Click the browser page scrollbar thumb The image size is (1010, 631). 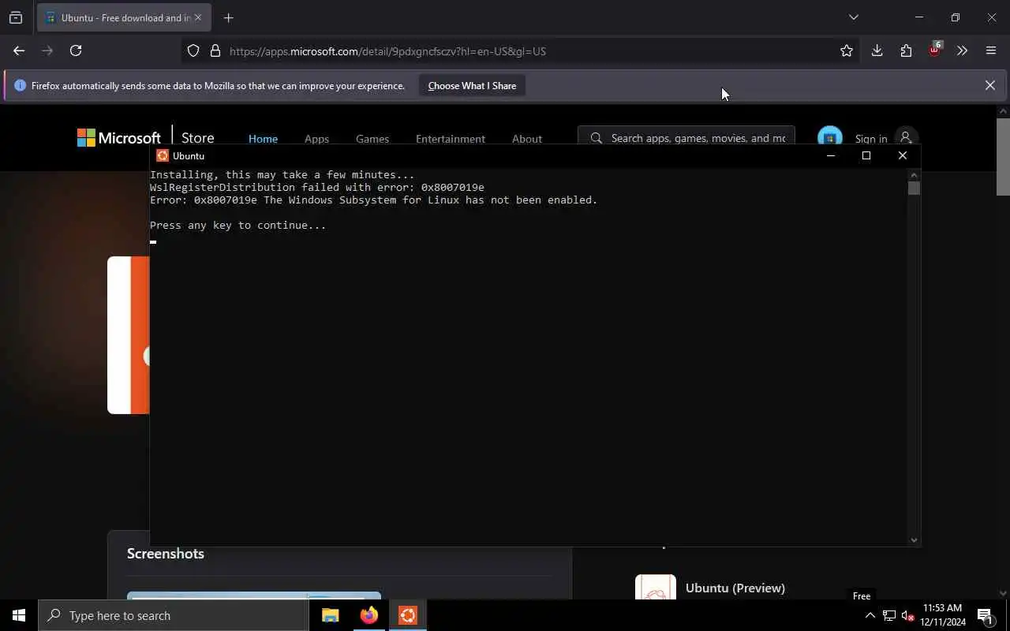(x=1003, y=156)
